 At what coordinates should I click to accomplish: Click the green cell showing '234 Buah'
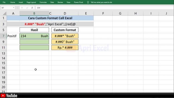34,36
